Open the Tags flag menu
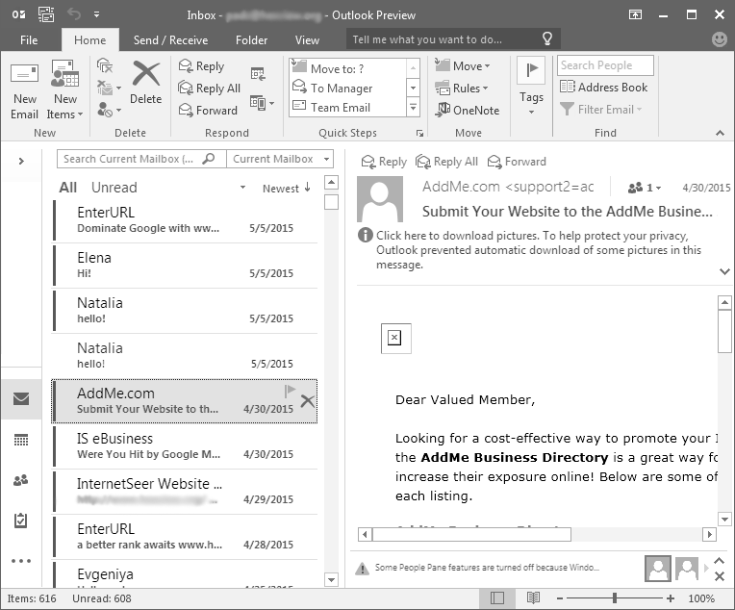735x610 pixels. 531,87
